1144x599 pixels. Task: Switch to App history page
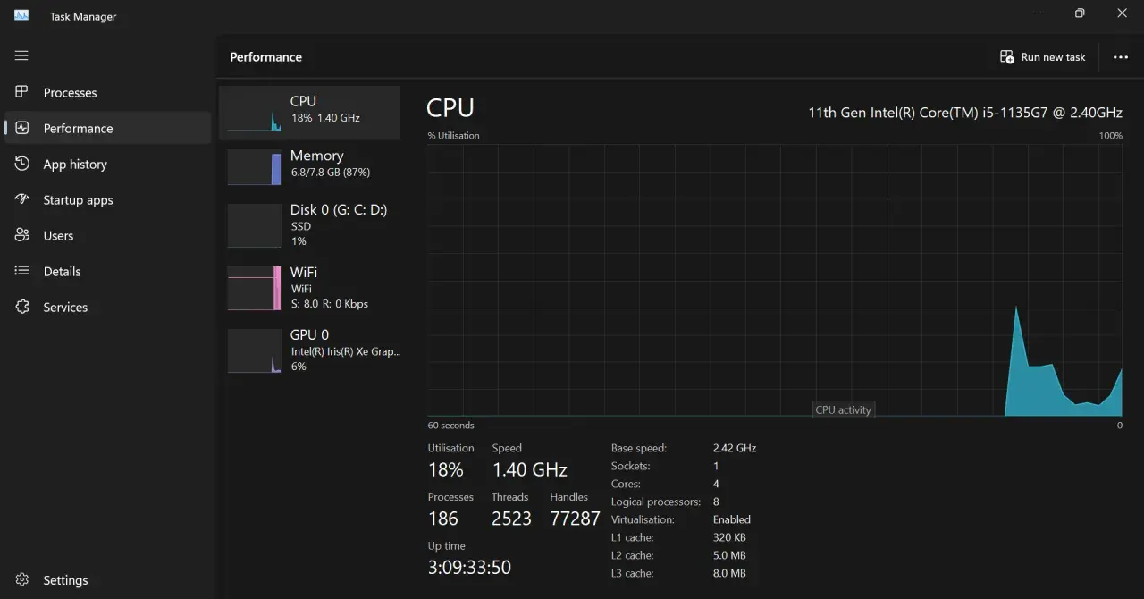(75, 165)
